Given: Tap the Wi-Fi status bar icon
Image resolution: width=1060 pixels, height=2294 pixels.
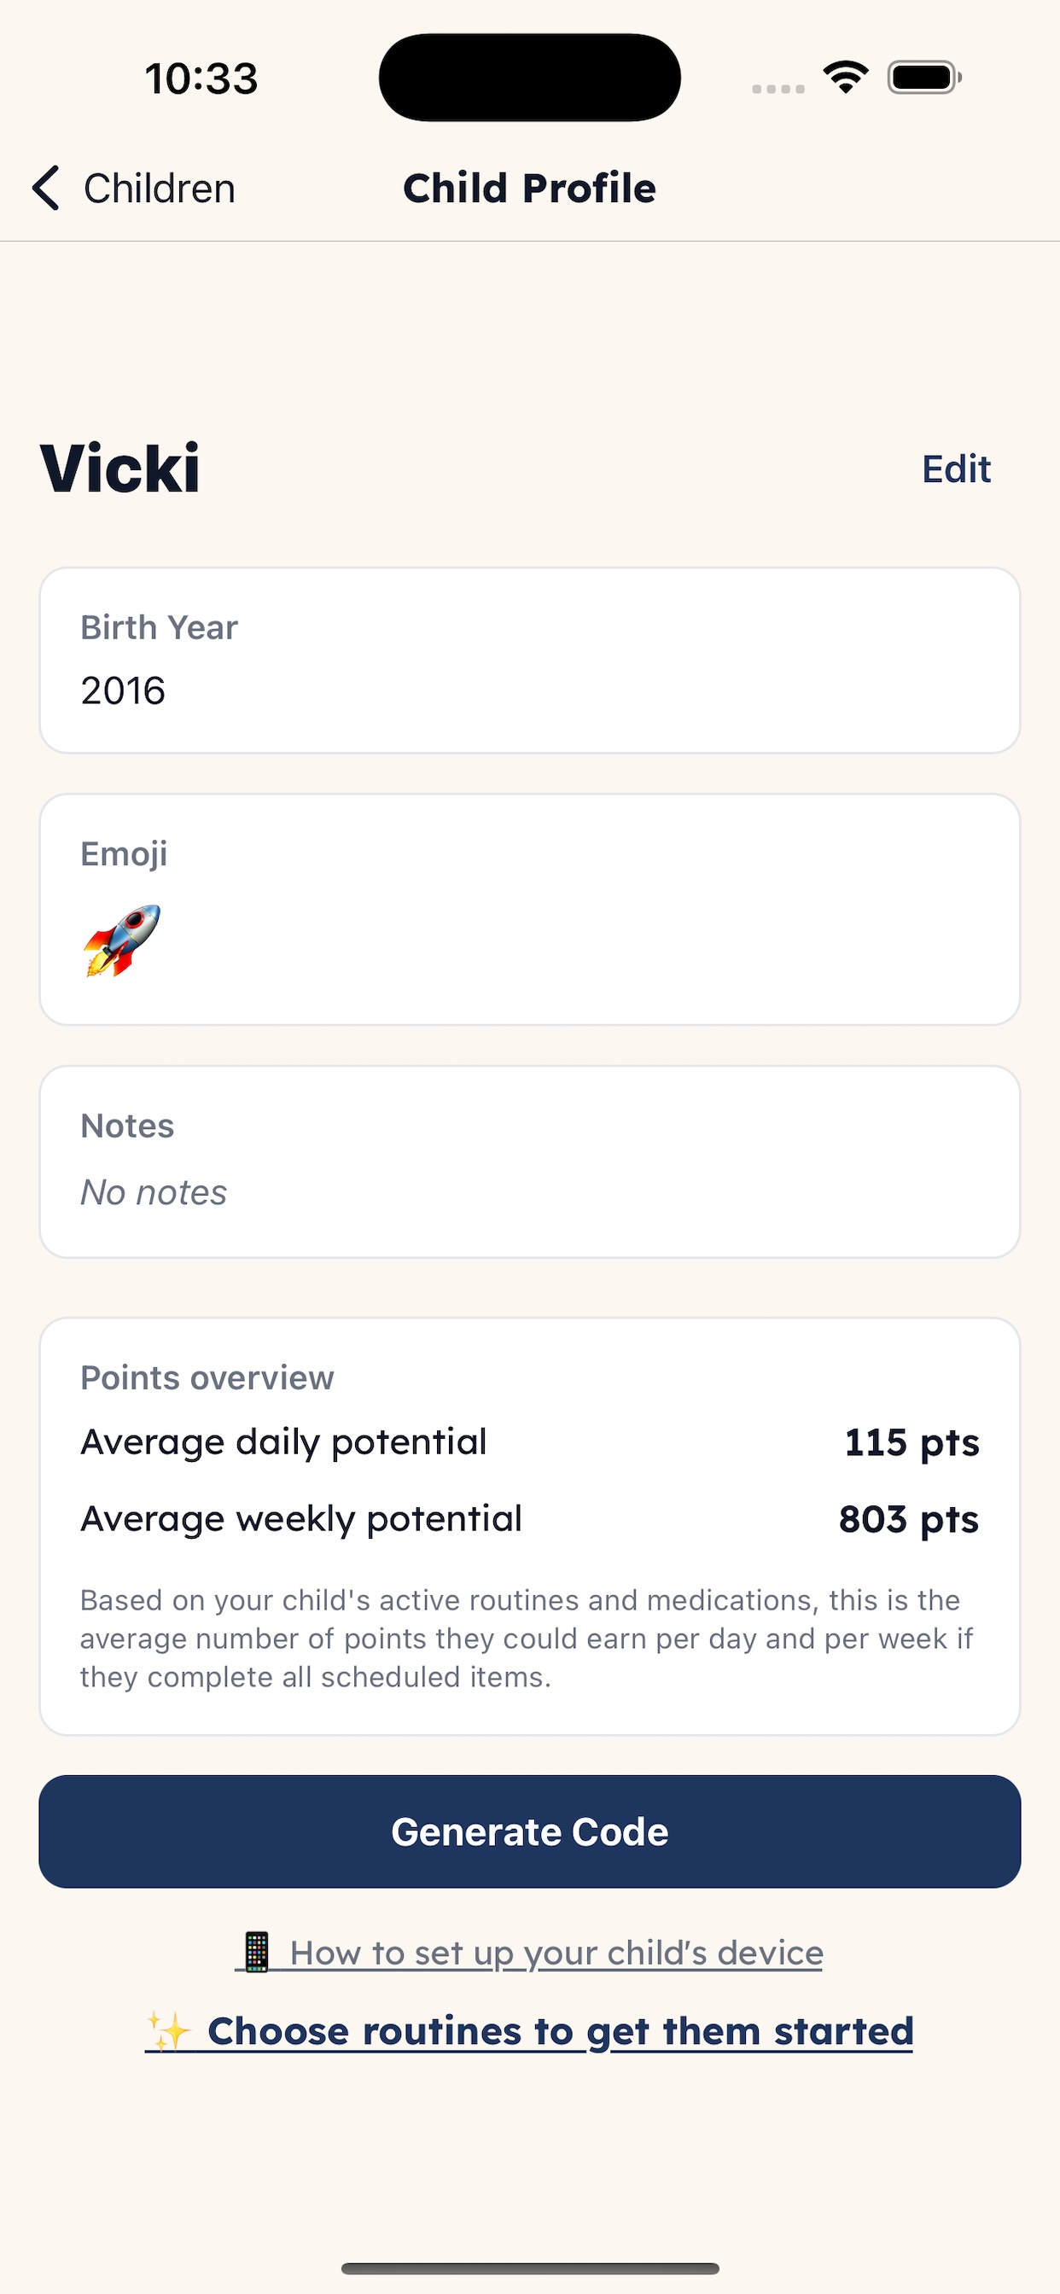Looking at the screenshot, I should 845,78.
